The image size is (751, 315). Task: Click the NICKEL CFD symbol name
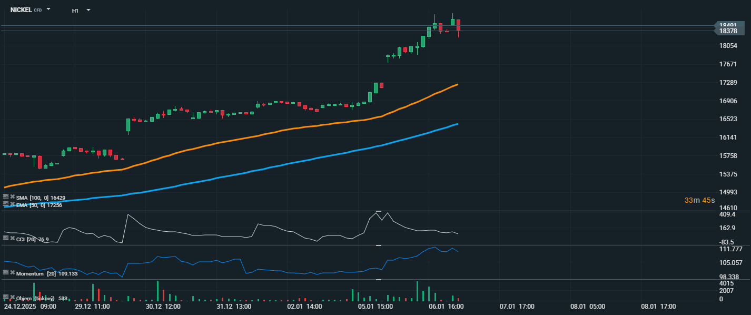pos(26,10)
